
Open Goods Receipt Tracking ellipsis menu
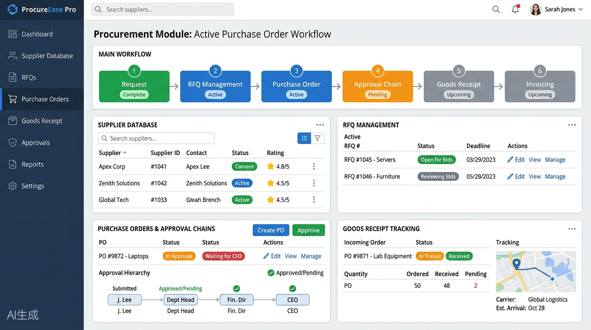click(x=572, y=229)
